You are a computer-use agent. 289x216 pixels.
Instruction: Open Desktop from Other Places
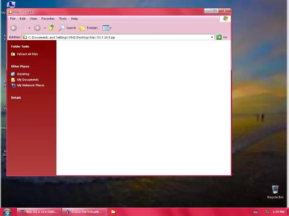click(x=23, y=74)
